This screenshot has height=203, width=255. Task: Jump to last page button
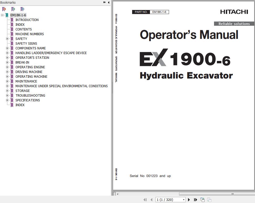click(x=195, y=200)
